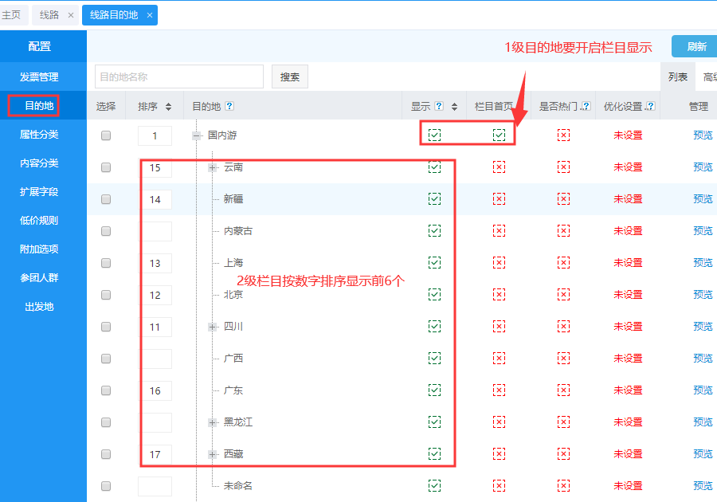Tick the checkbox for 西藏 row
This screenshot has height=502, width=717.
pyautogui.click(x=106, y=454)
